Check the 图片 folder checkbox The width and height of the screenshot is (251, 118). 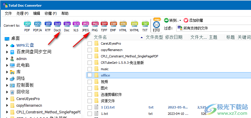click(90, 88)
